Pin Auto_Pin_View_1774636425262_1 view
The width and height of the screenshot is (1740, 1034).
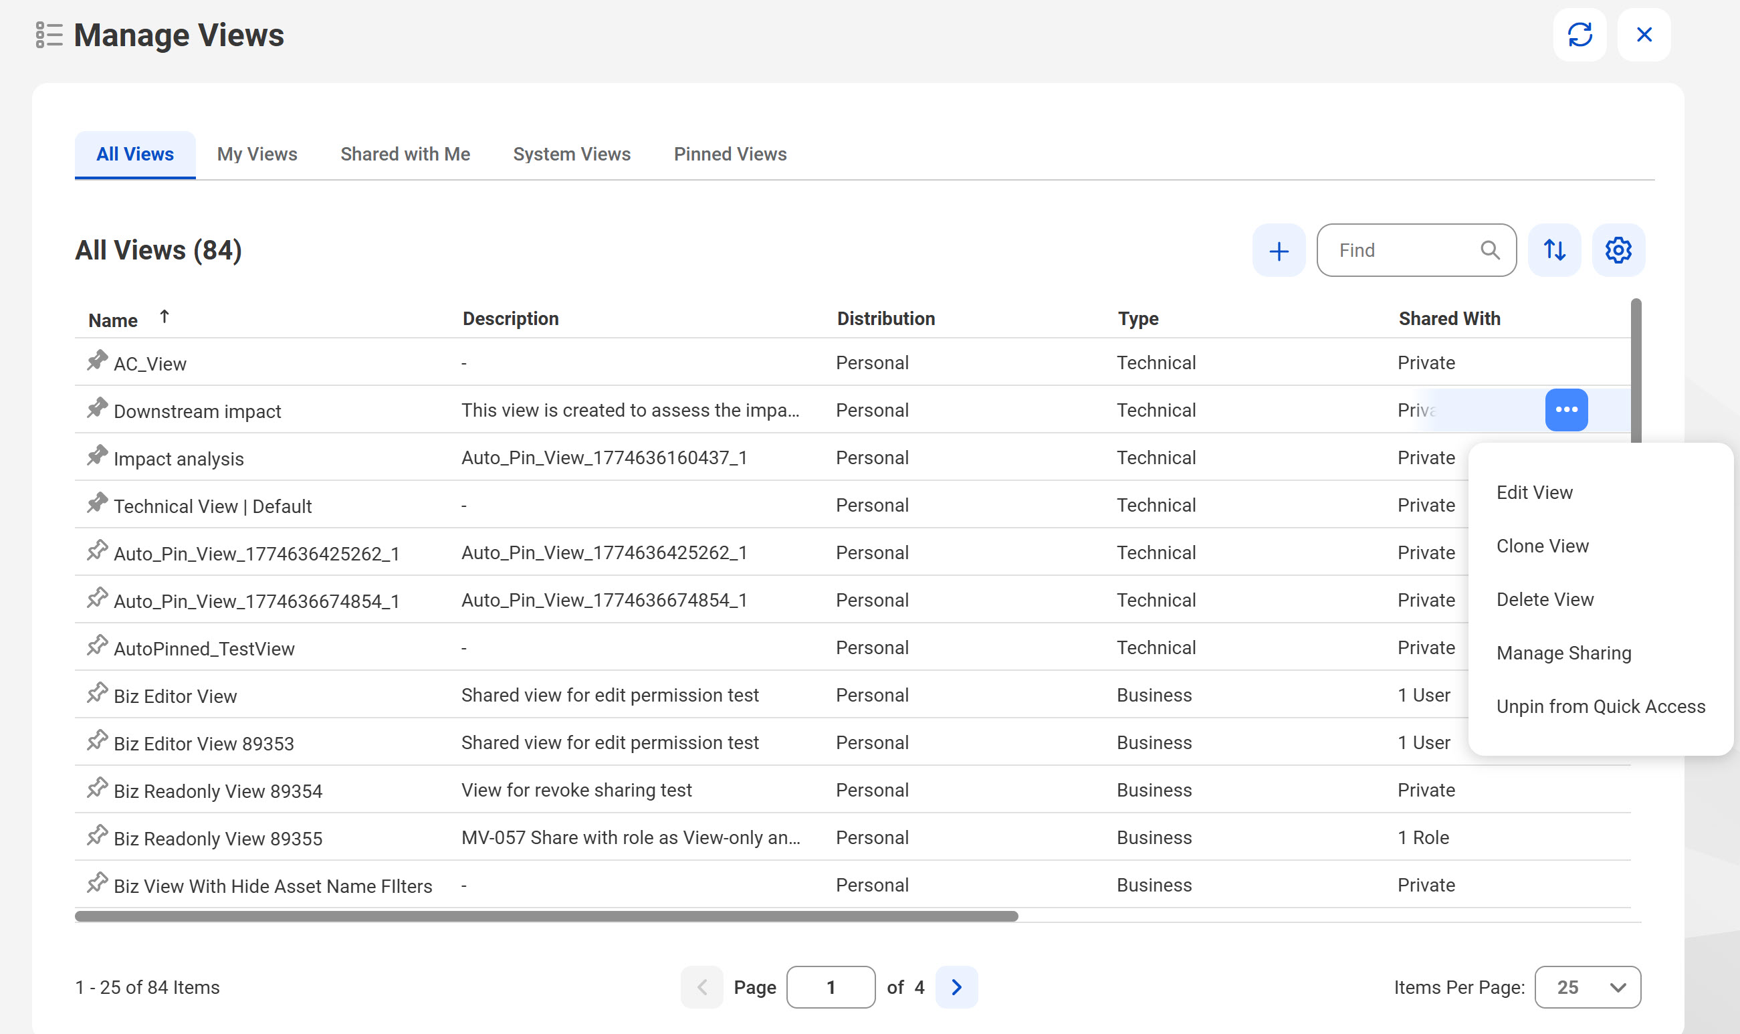(x=97, y=550)
